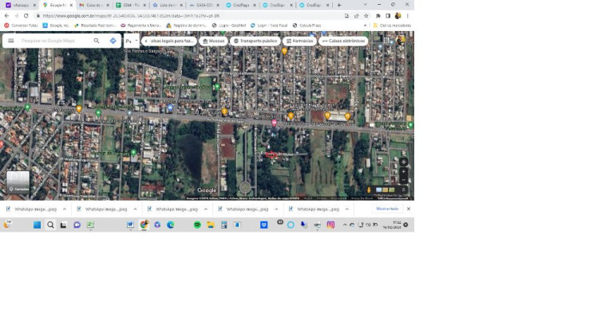Switch to the Gmail Caixa de entrada tab

click(x=93, y=5)
